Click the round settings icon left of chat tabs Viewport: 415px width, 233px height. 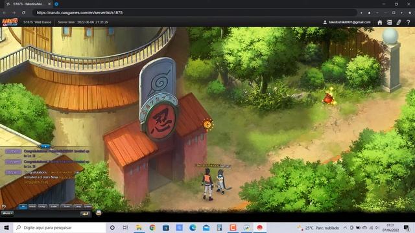[4, 206]
